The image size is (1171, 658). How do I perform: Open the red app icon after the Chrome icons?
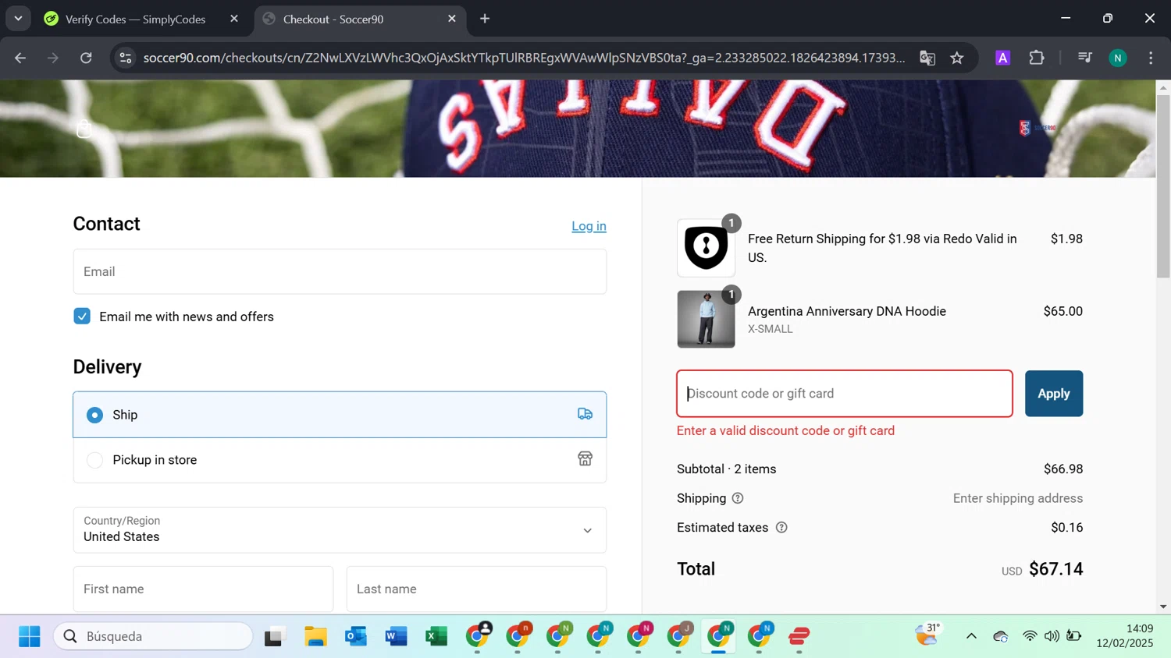click(799, 636)
